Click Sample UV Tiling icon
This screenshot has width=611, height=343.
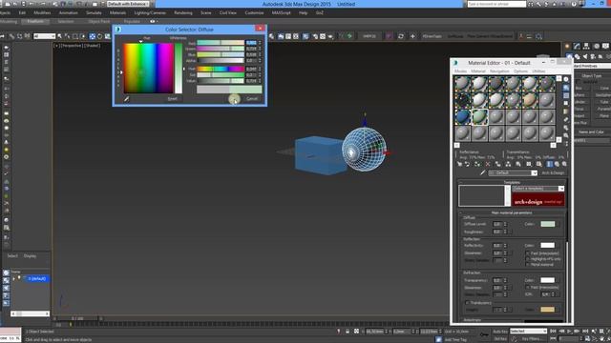566,104
